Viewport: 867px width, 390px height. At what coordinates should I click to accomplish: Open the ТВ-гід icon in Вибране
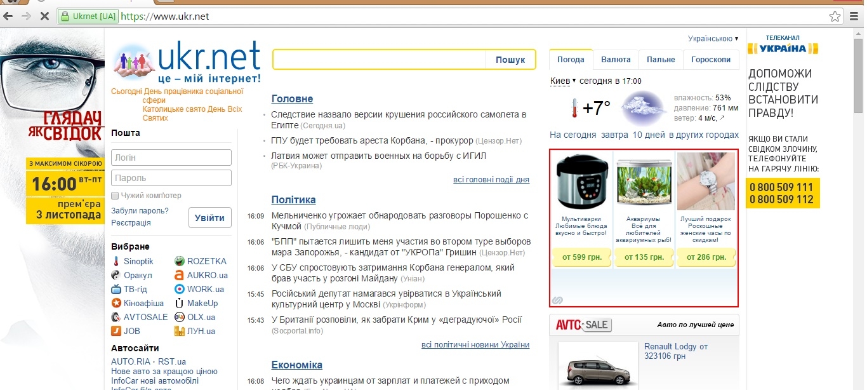click(116, 289)
